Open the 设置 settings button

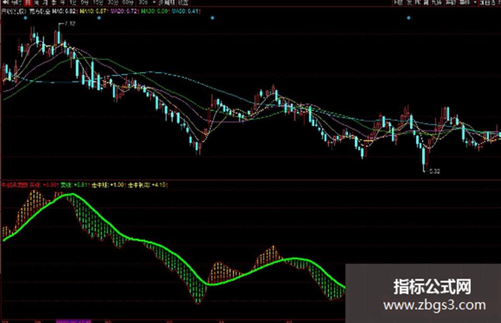tap(183, 3)
